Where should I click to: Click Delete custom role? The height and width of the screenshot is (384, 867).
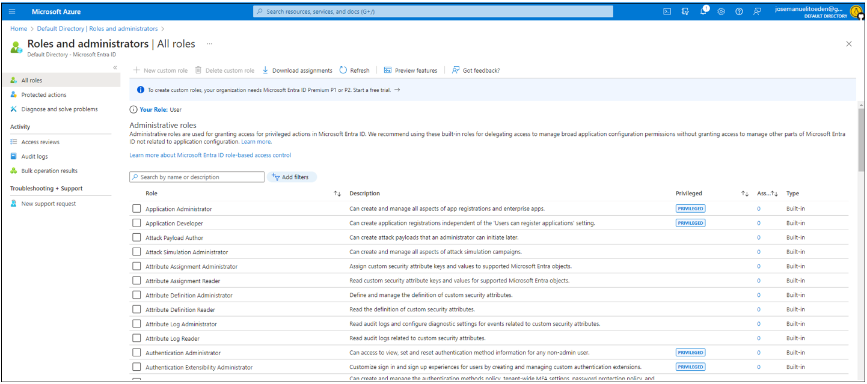tap(224, 70)
